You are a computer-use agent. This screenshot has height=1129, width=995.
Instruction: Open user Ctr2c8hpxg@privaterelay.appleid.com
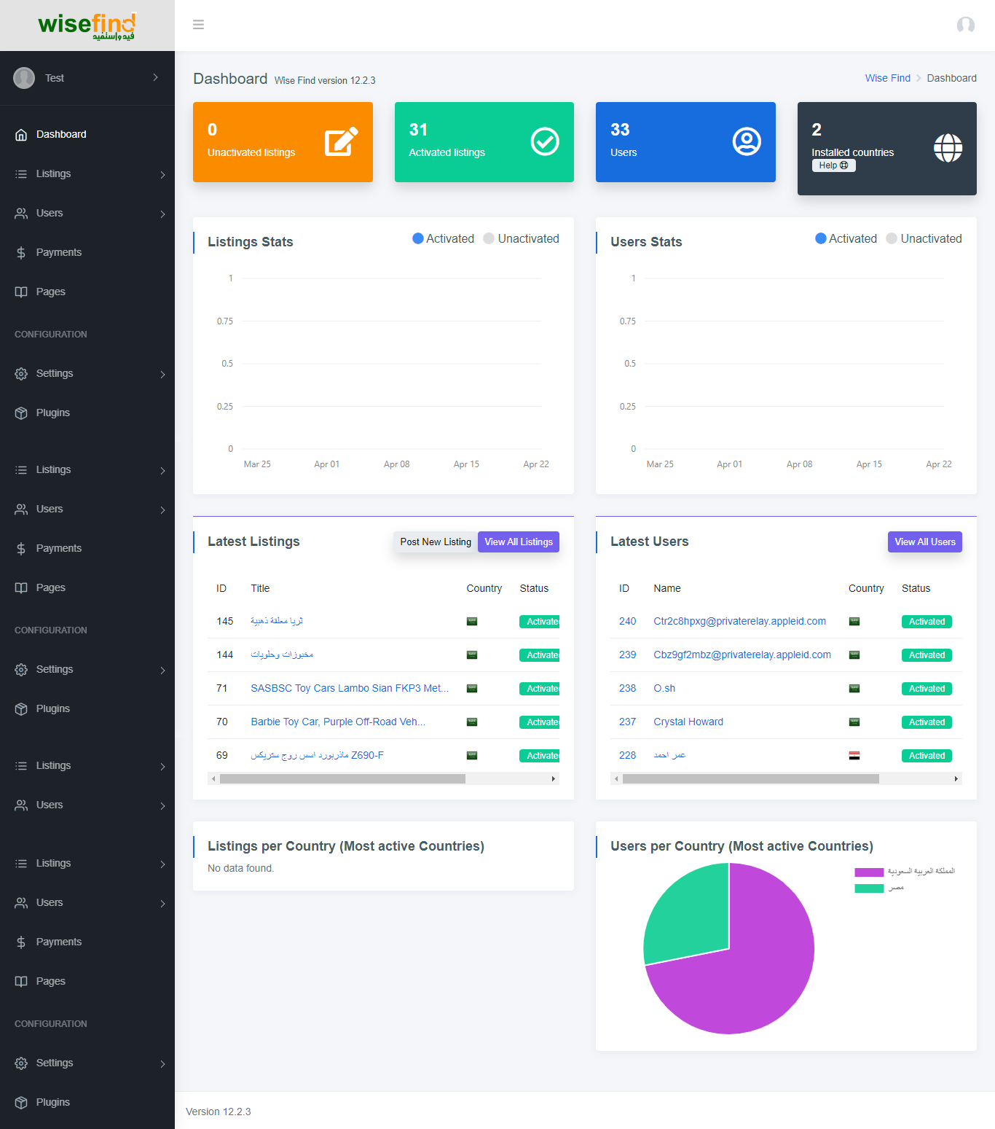739,622
